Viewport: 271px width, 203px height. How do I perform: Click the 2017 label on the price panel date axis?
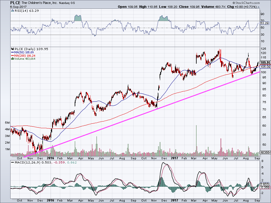[174, 158]
